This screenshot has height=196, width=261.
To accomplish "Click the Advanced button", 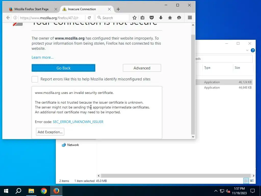I will pyautogui.click(x=142, y=68).
